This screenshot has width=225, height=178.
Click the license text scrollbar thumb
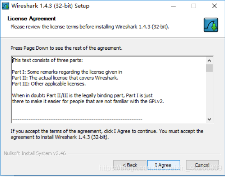209,68
